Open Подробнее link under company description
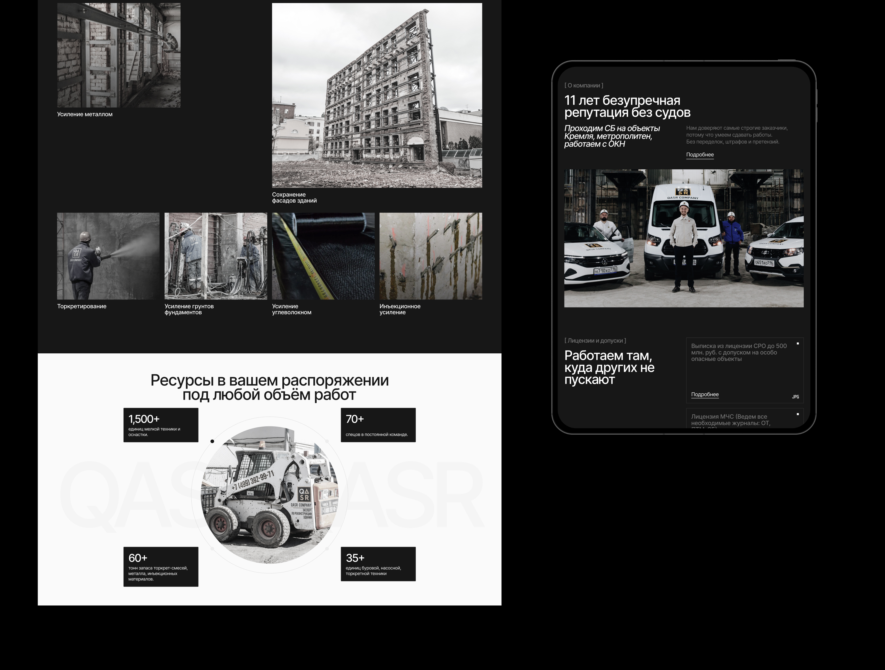Viewport: 885px width, 670px height. click(700, 155)
